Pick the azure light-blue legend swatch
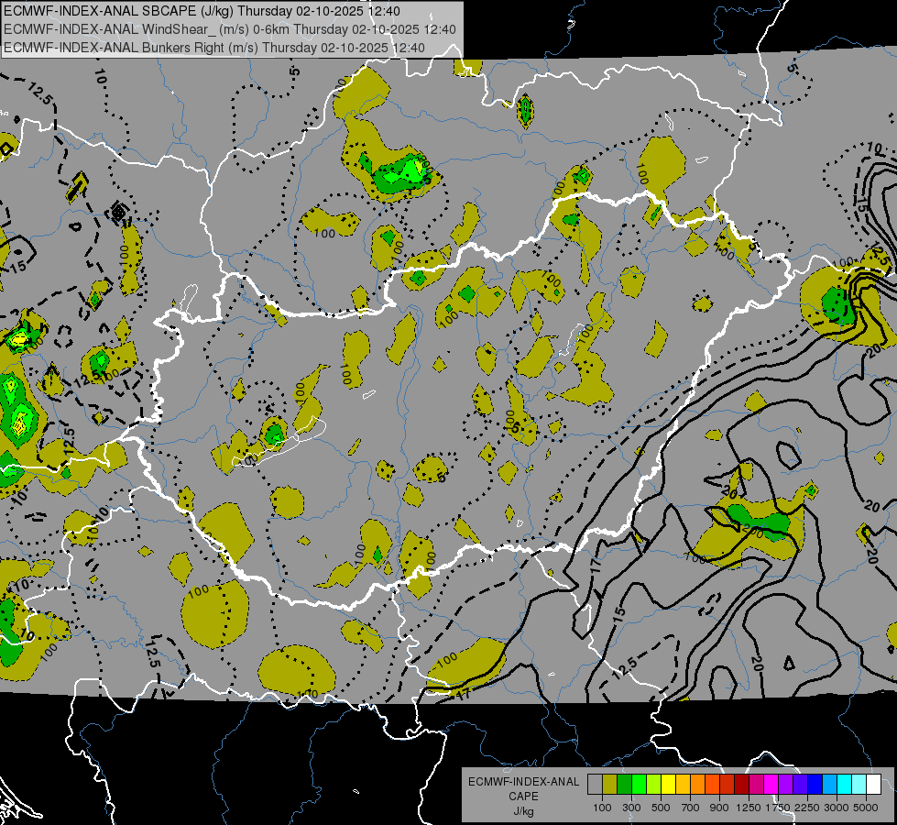The height and width of the screenshot is (825, 897). tap(829, 784)
